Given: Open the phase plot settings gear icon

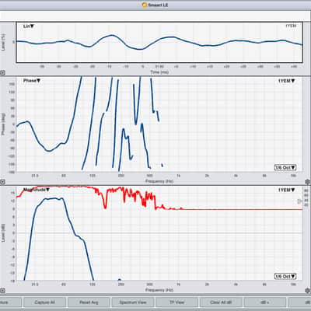Looking at the screenshot, I should point(308,182).
